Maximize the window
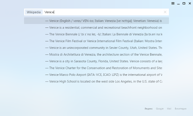This screenshot has height=116, width=193. [x=184, y=3]
